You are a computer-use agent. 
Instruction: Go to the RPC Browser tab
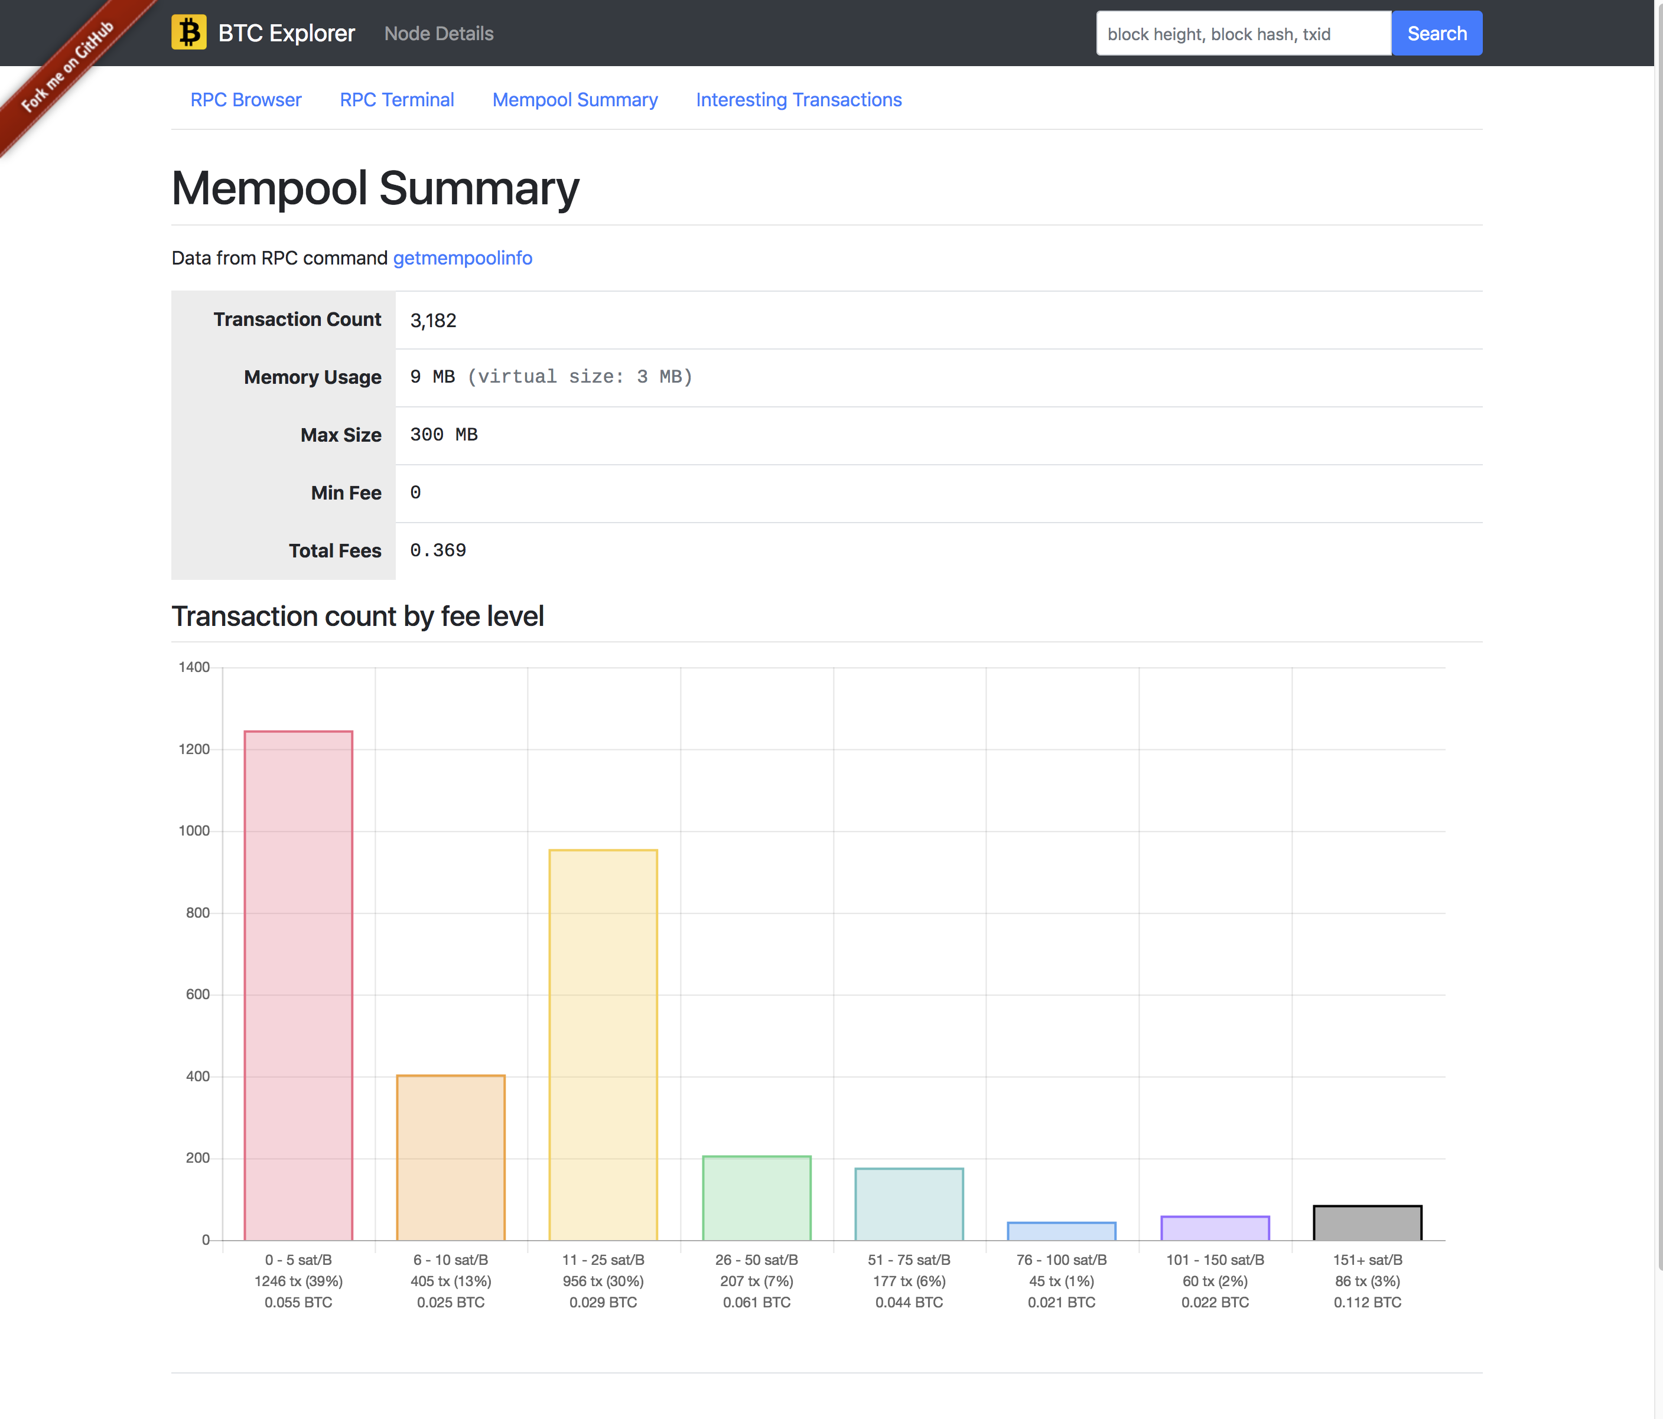point(246,99)
